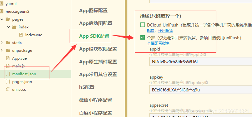Collapse the pages folder
The width and height of the screenshot is (252, 117).
[2, 19]
